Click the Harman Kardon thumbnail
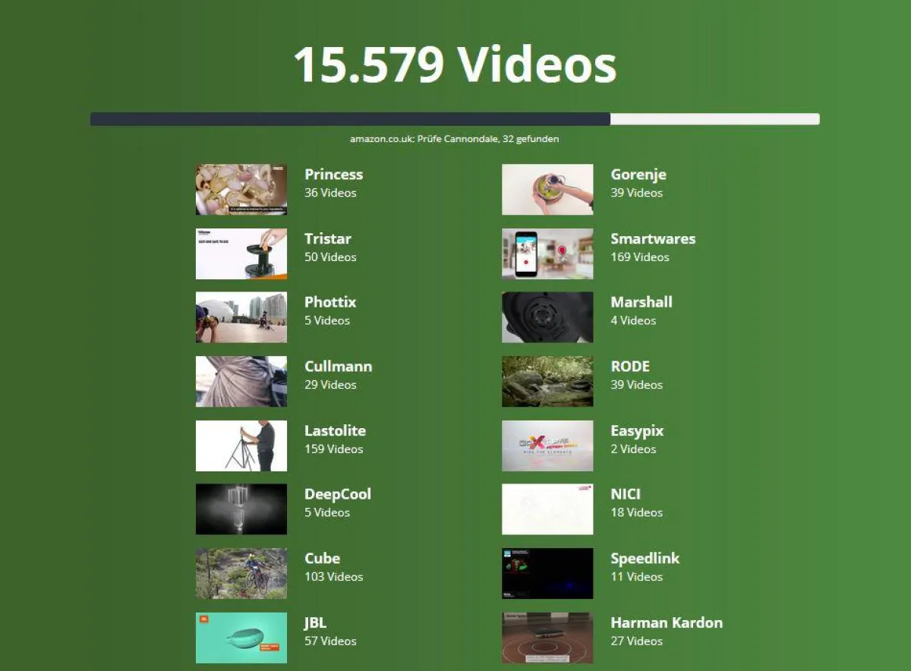The height and width of the screenshot is (671, 911). 547,638
